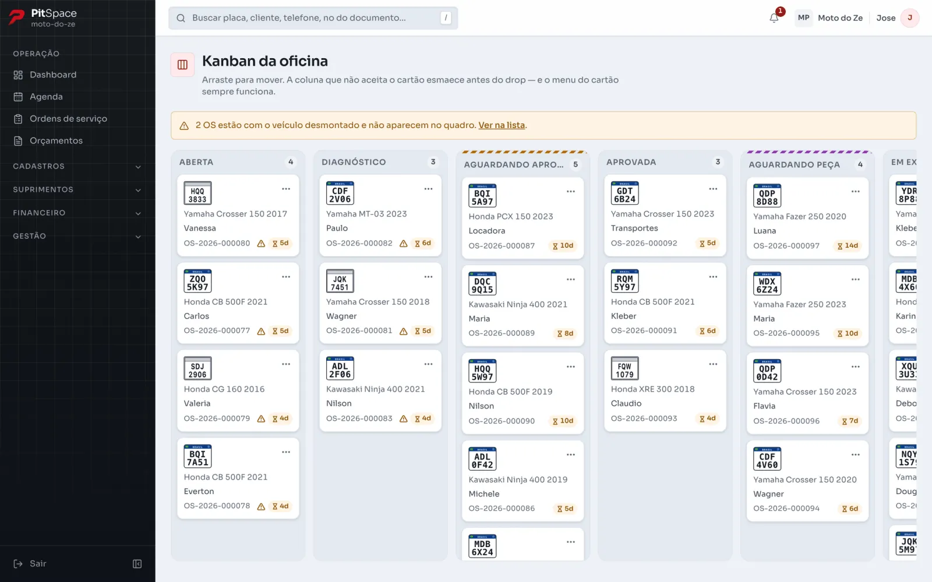932x582 pixels.
Task: Open Moto do Ze workshop switcher
Action: click(829, 18)
